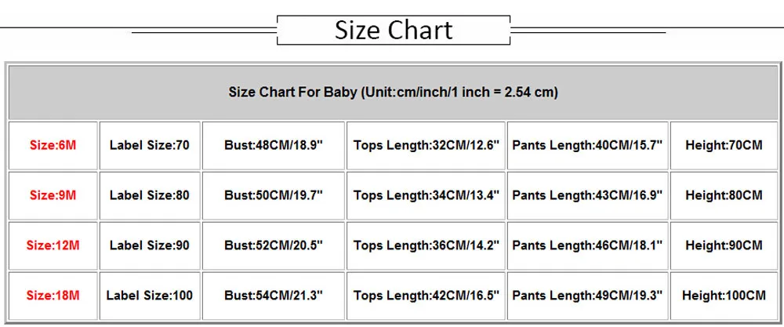
Task: Click the Height:100CM cell
Action: pos(724,296)
